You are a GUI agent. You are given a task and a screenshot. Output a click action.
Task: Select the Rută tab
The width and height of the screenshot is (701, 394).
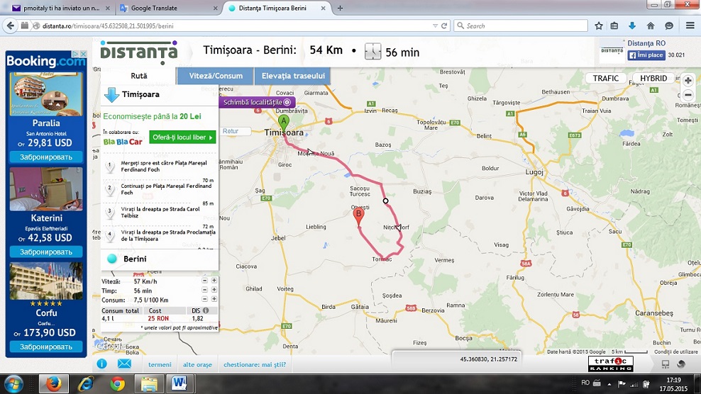138,76
